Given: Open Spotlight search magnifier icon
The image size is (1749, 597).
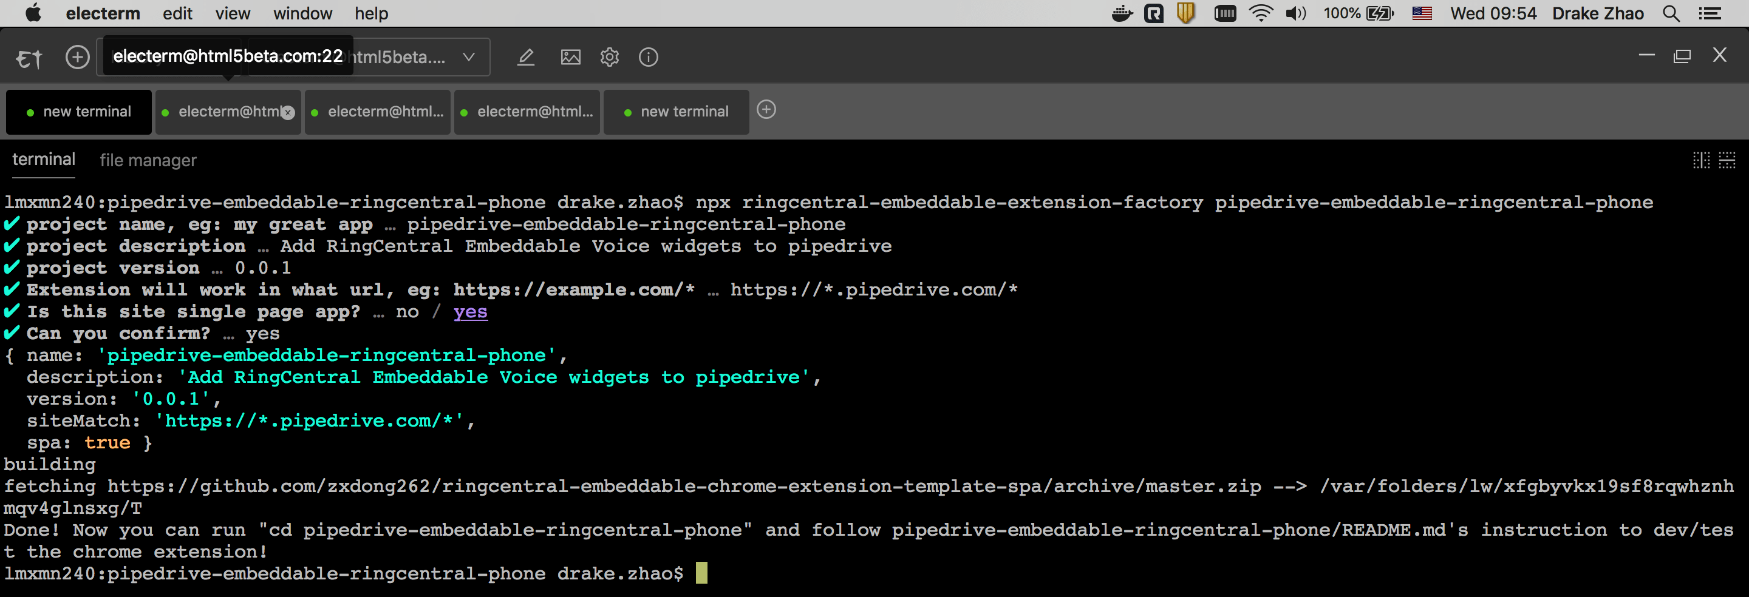Looking at the screenshot, I should (x=1671, y=13).
